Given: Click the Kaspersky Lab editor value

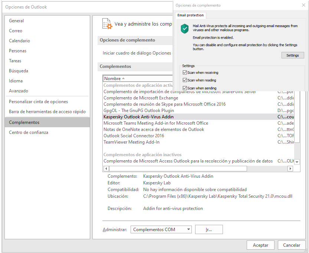Looking at the screenshot, I should [157, 183].
